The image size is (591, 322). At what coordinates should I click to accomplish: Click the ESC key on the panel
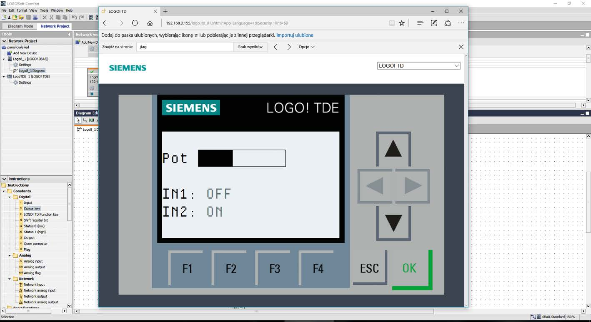[370, 267]
